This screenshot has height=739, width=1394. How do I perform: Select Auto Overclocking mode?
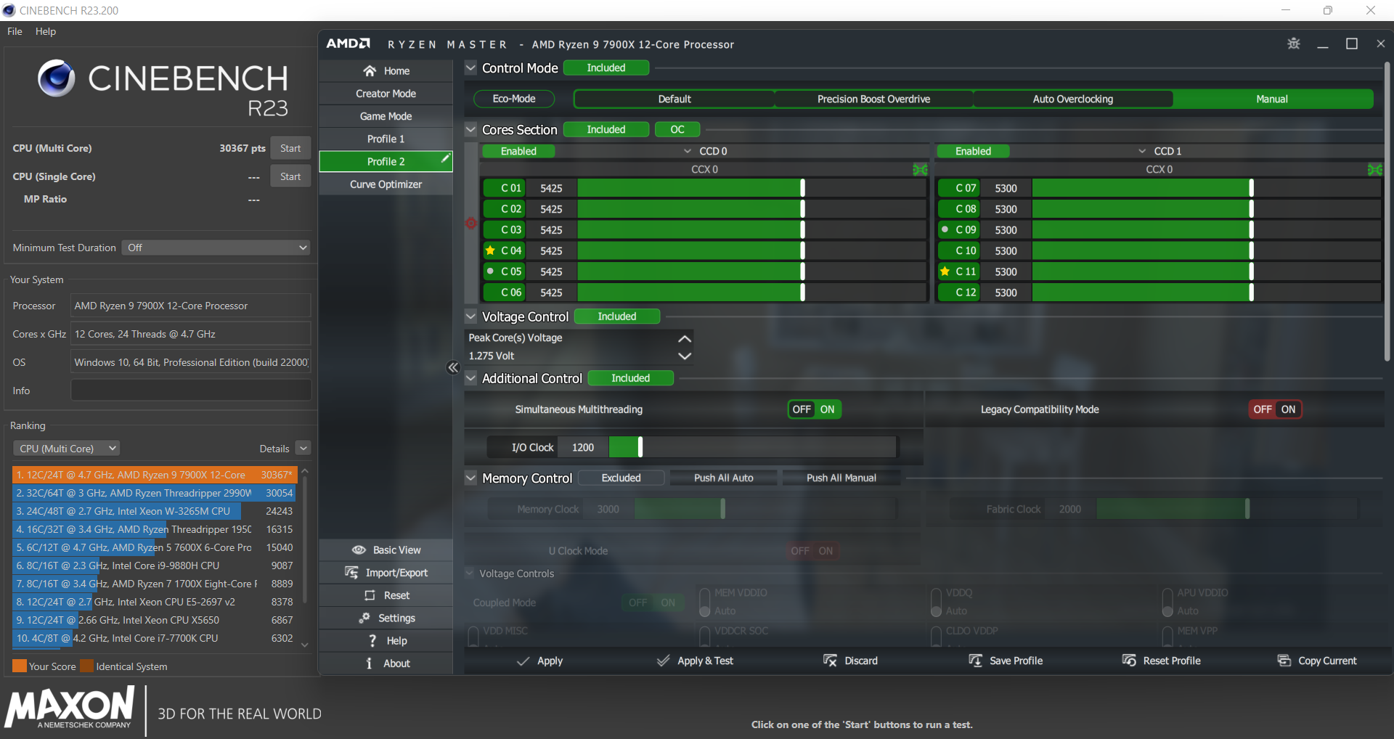click(1072, 99)
